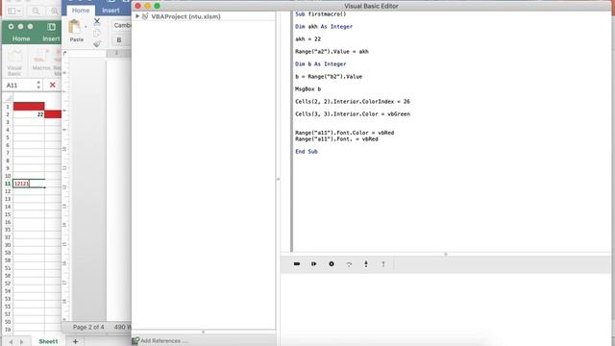
Task: Click the previous sheet arrow in Excel
Action: (11, 342)
